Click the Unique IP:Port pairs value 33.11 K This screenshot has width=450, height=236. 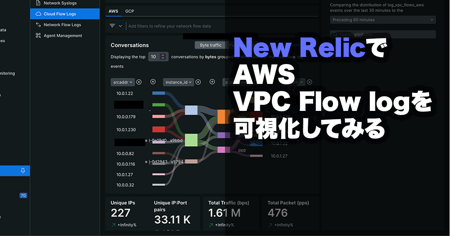[172, 219]
